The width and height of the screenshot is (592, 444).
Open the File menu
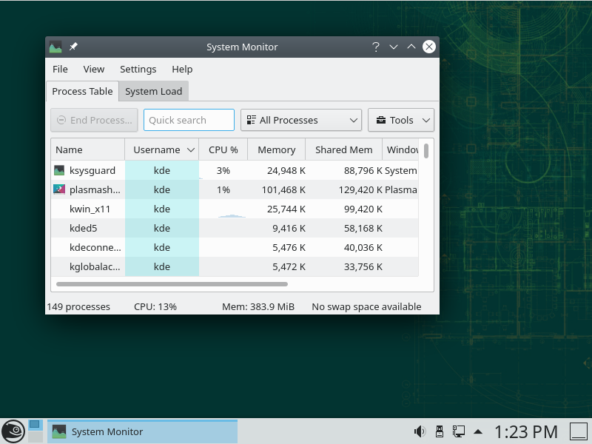click(60, 69)
